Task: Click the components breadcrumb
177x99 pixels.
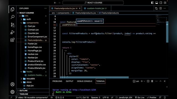Action: 63,13
